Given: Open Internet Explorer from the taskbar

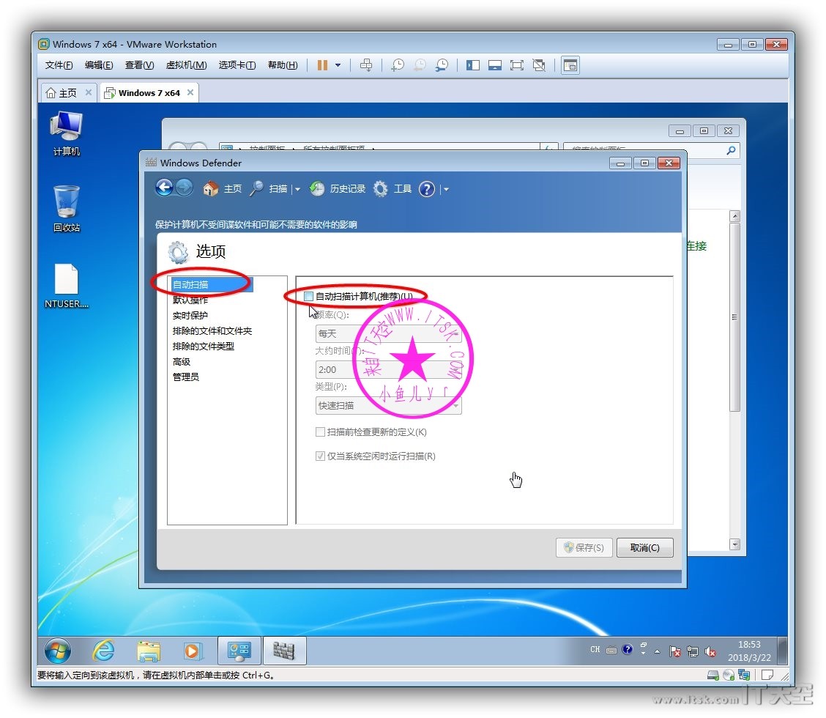Looking at the screenshot, I should tap(103, 650).
